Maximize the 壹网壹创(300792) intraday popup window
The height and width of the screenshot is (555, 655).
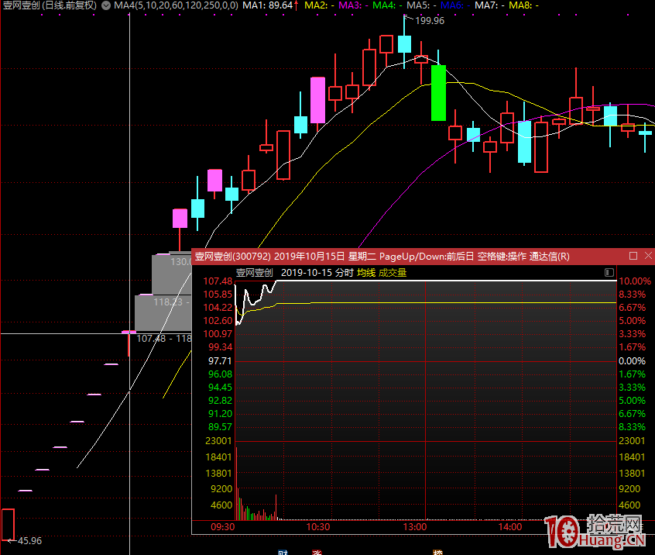[x=633, y=256]
